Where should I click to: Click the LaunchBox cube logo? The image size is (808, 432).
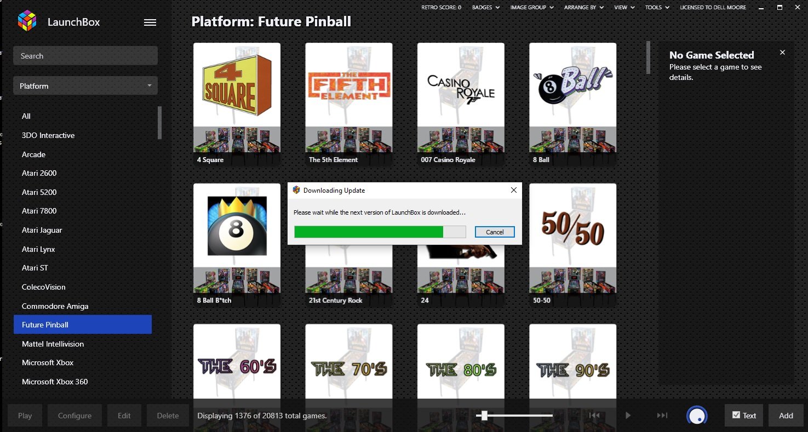click(27, 21)
